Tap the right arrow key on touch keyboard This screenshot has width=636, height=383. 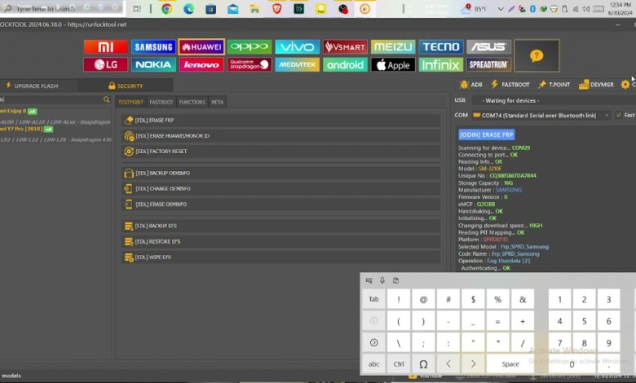[x=473, y=364]
